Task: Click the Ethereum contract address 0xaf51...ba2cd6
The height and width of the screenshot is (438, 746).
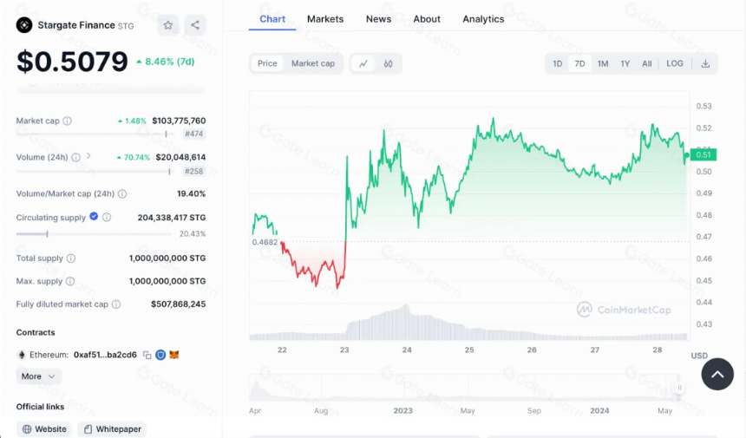Action: click(x=105, y=355)
